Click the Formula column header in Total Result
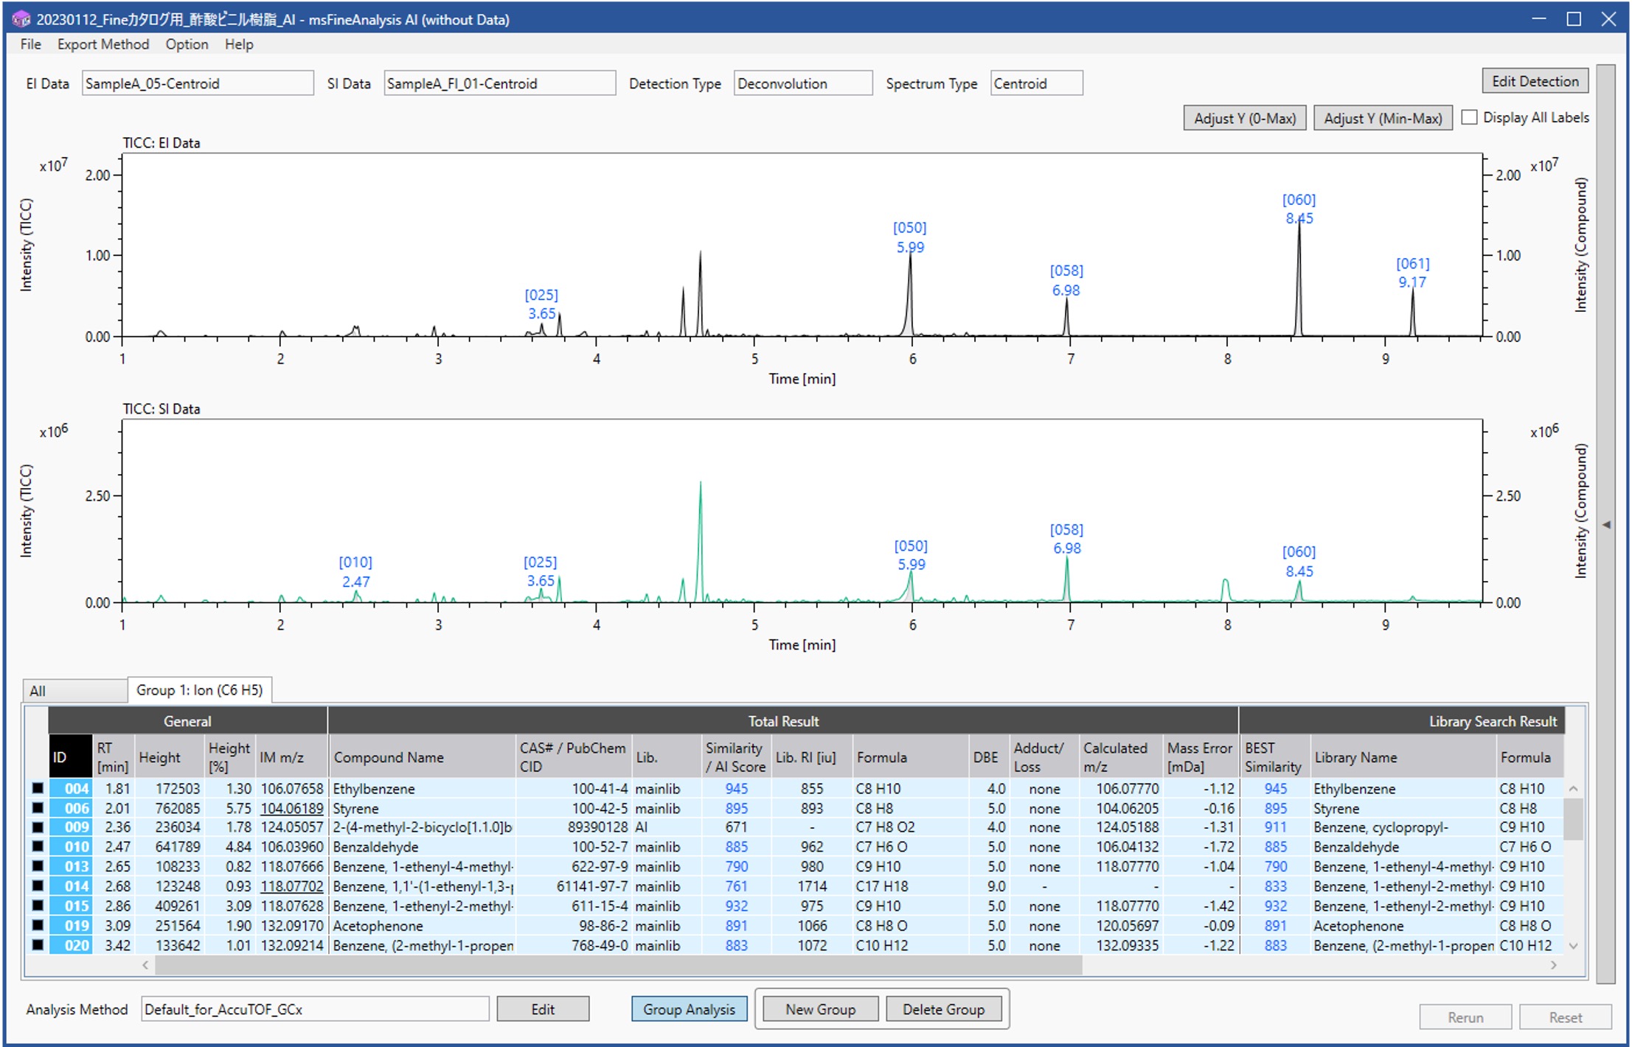Screen dimensions: 1632x1047 (910, 756)
